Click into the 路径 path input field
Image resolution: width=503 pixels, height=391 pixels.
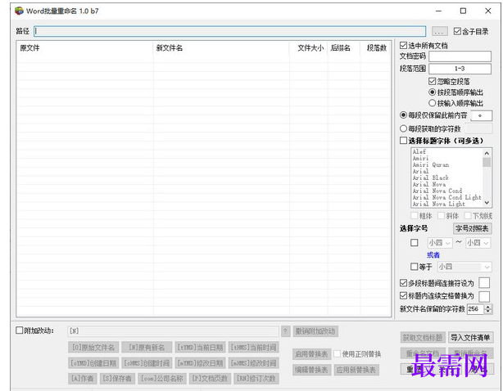(230, 31)
